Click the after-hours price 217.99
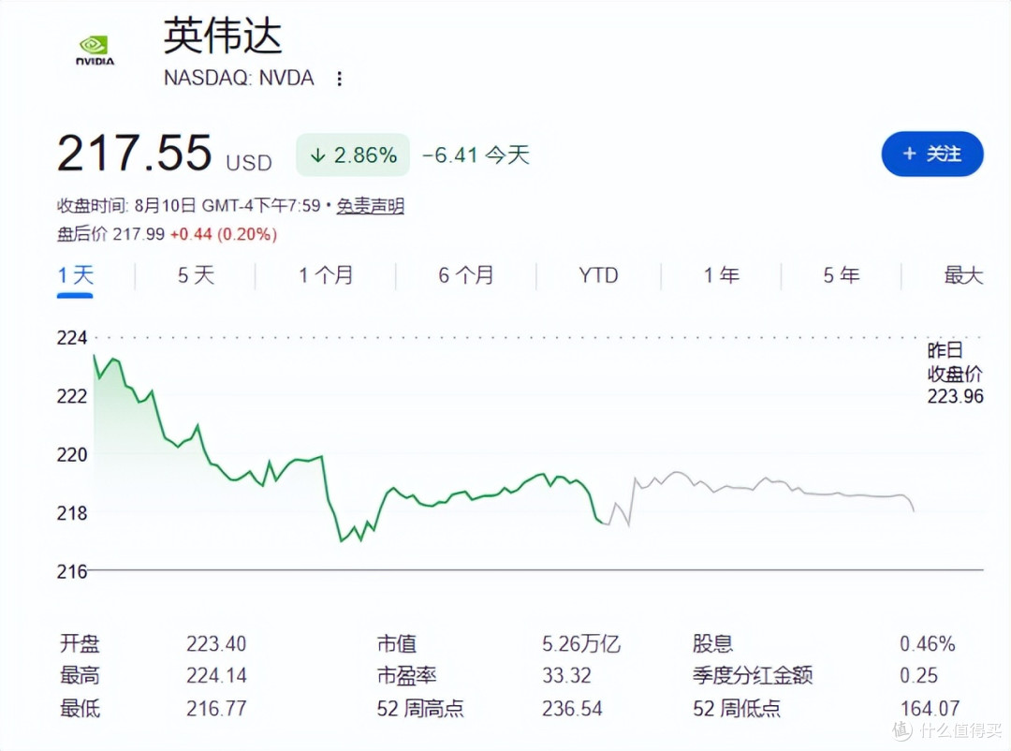Screen dimensions: 1011x751 tap(139, 234)
